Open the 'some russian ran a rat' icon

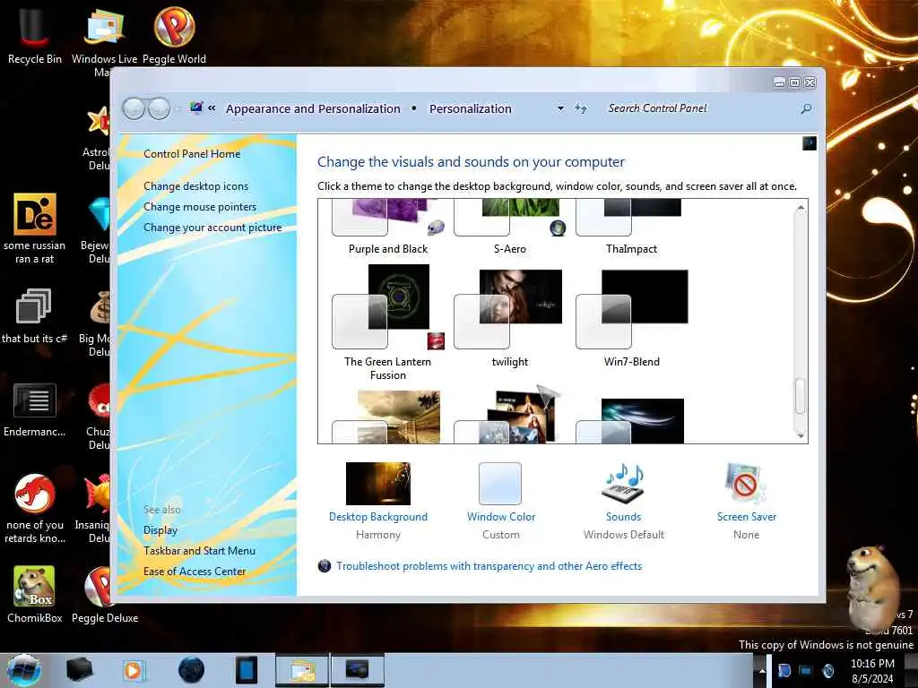35,228
